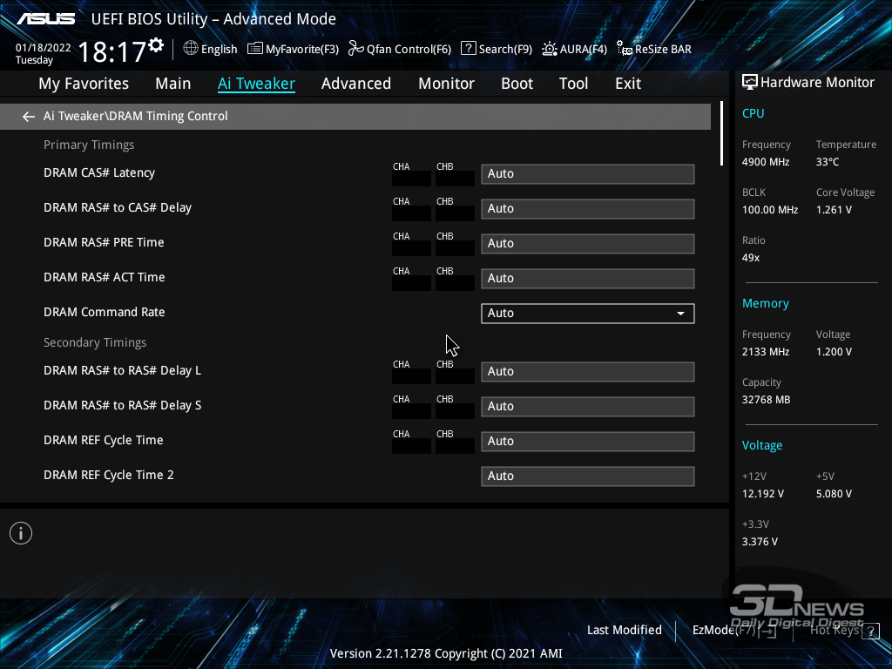Click the DRAM Command Rate label
892x669 pixels.
105,313
